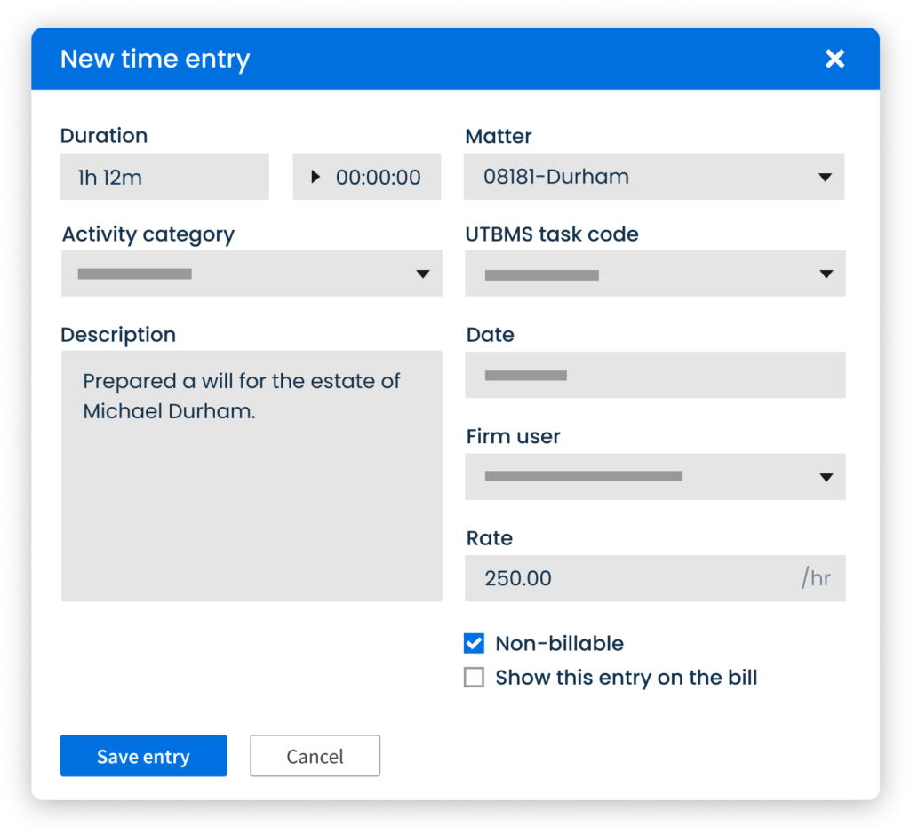Start the timer with the play icon
This screenshot has width=910, height=834.
315,177
